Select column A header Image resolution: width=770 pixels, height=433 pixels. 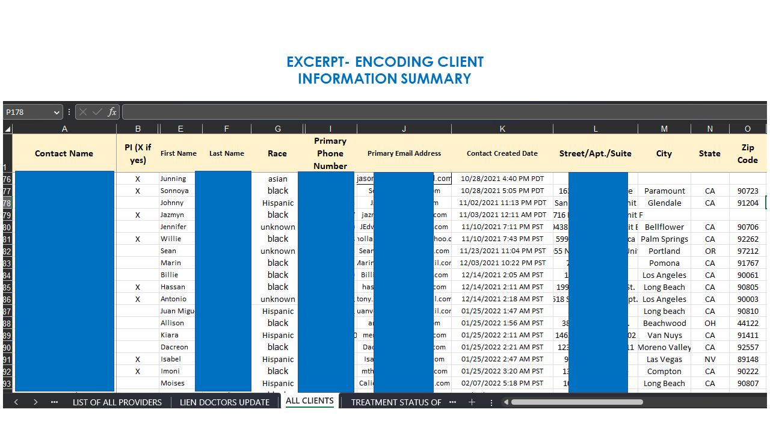(64, 129)
